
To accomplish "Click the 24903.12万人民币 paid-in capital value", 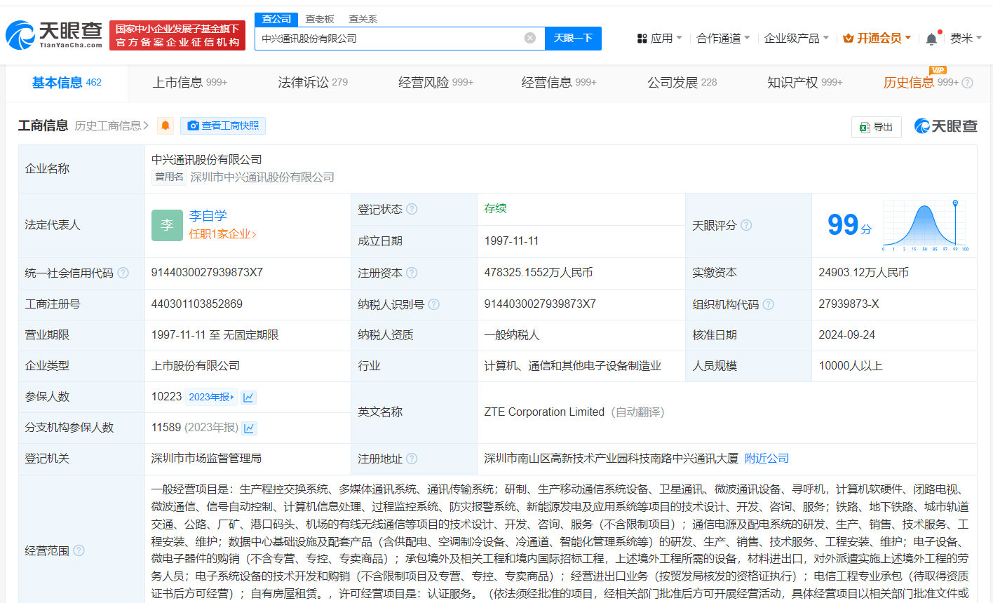I will tap(863, 273).
